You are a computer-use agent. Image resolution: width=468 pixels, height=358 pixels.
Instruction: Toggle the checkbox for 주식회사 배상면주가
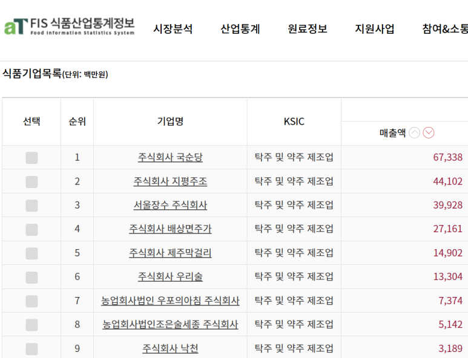31,230
